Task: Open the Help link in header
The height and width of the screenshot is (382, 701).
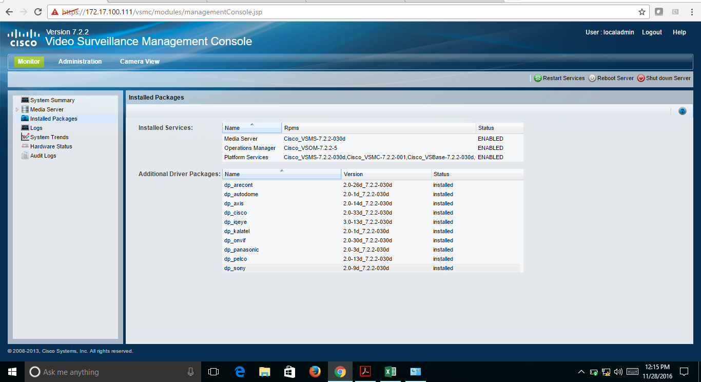Action: point(679,32)
